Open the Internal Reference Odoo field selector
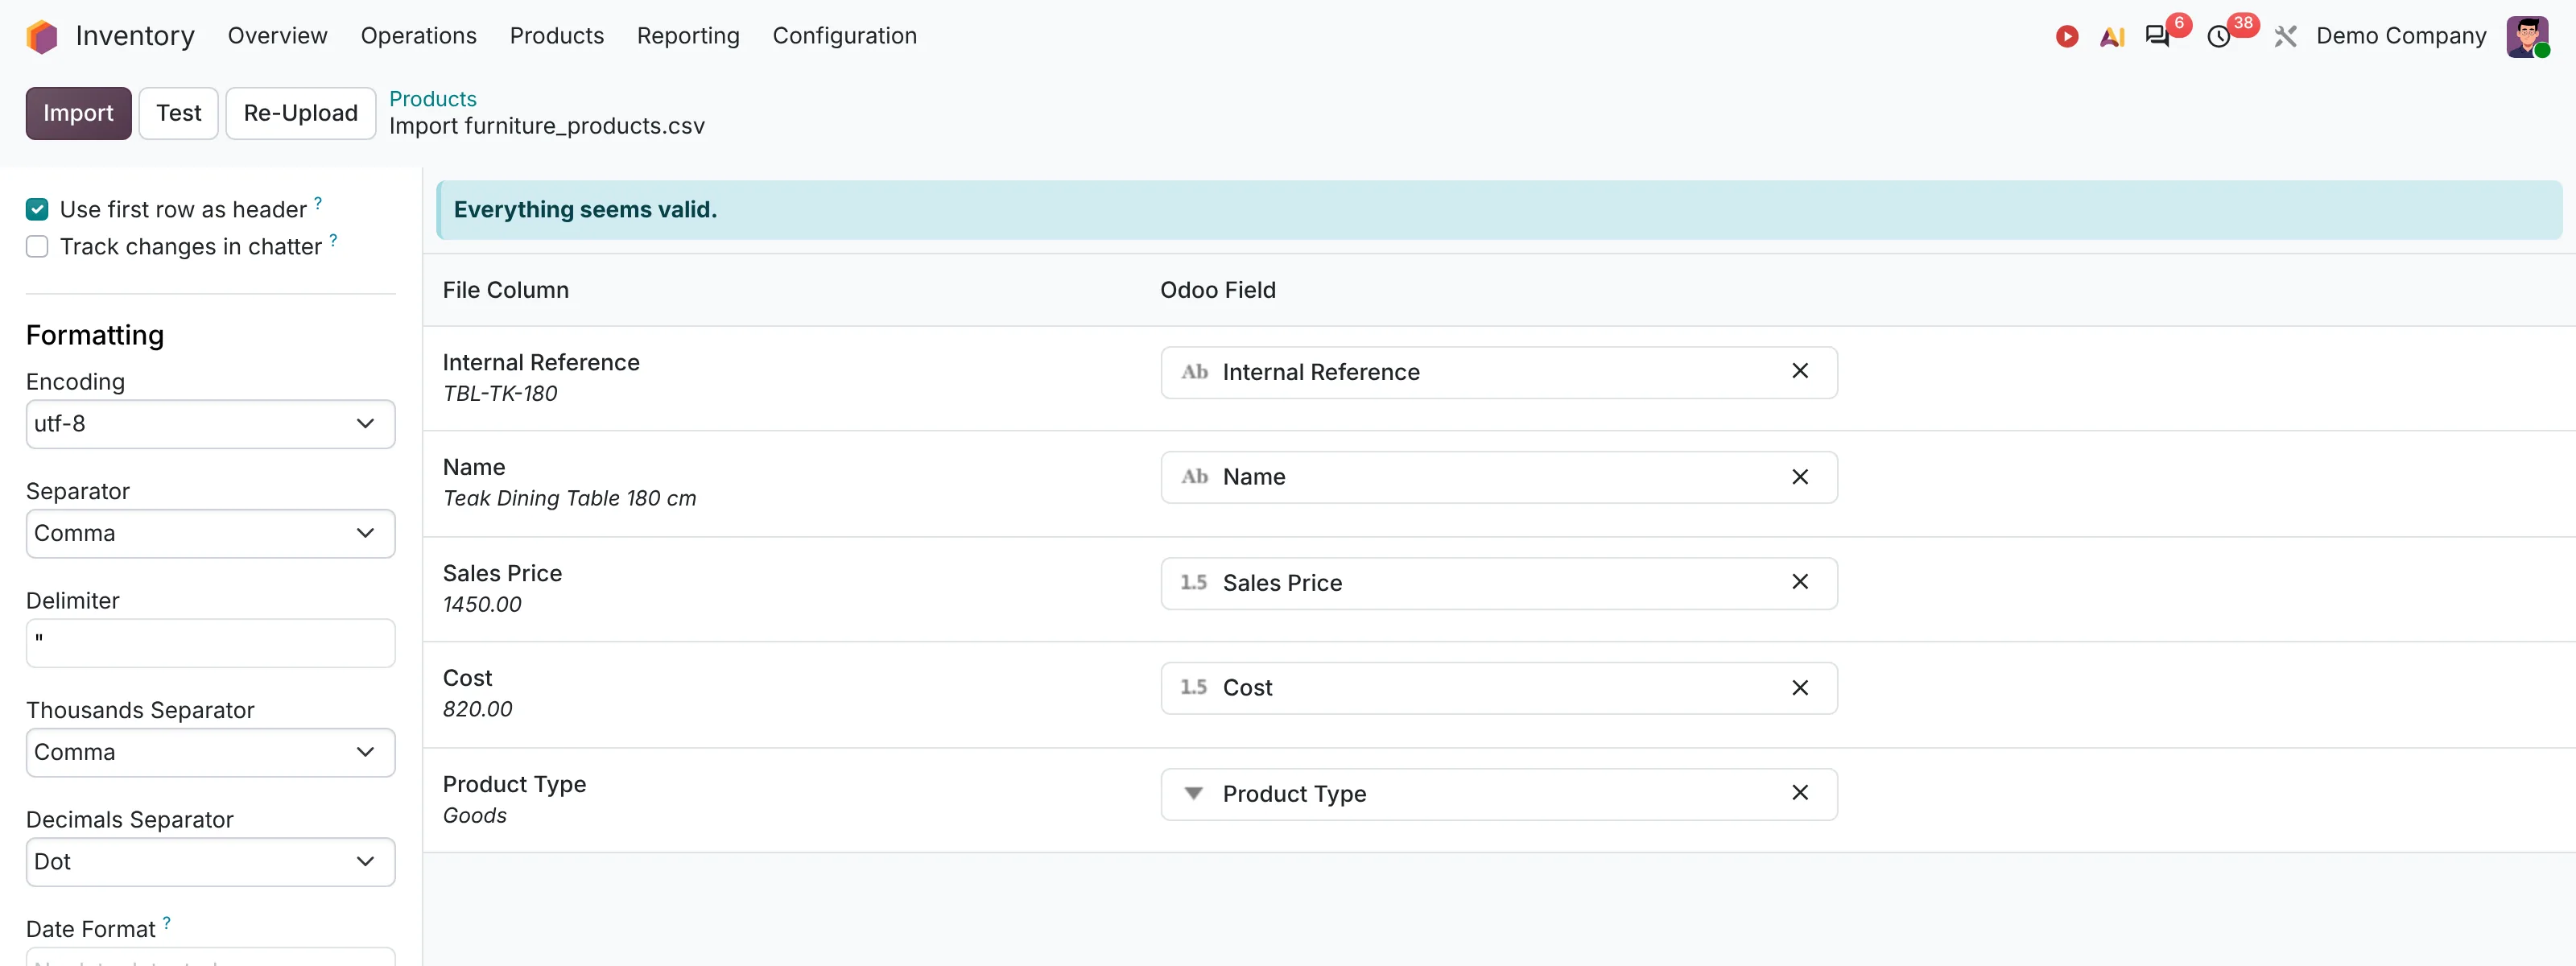This screenshot has height=966, width=2576. [x=1498, y=372]
